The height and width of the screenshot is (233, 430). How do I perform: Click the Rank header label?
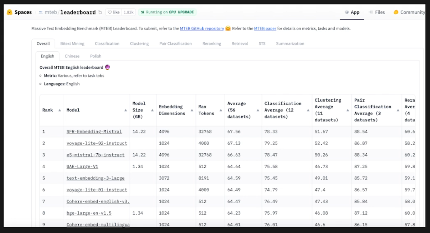(48, 110)
